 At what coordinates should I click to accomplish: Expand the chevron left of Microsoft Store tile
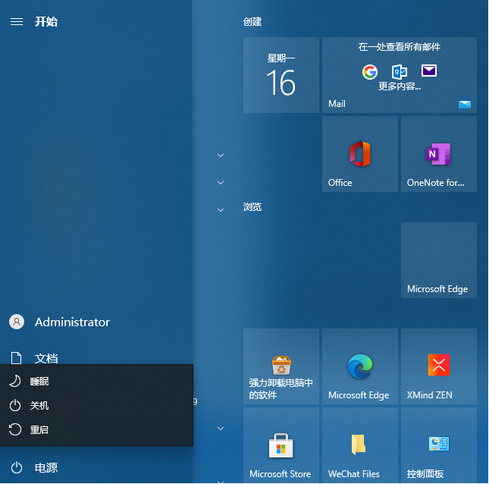tap(221, 429)
